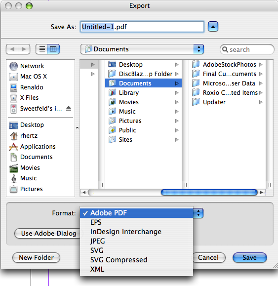Create a New Folder

36,257
